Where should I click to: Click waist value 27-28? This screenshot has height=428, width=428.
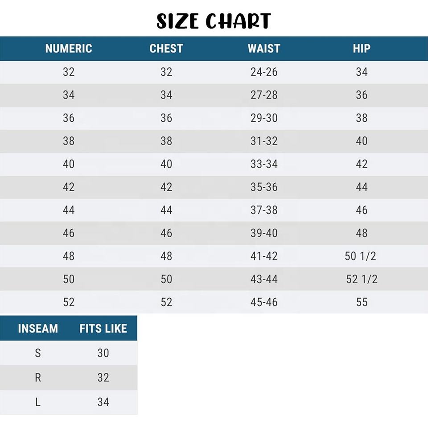[x=264, y=95]
